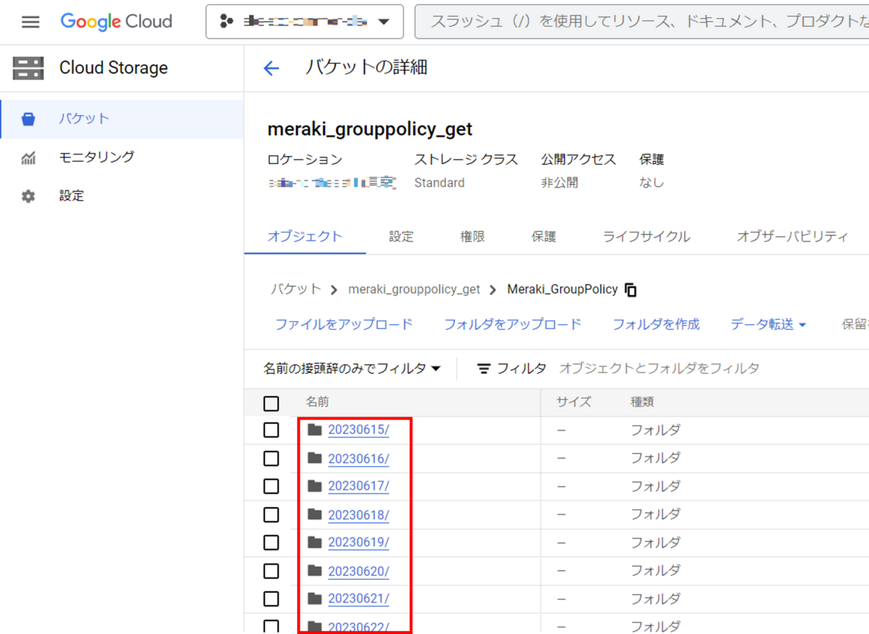Click the folder icon of 20230616/
The width and height of the screenshot is (869, 634).
point(314,458)
